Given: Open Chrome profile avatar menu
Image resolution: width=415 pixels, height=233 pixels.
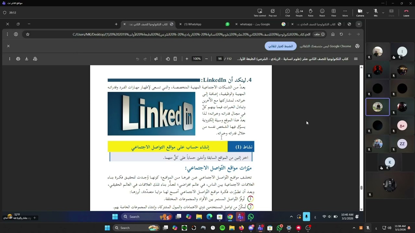Looking at the screenshot, I should click(x=16, y=34).
